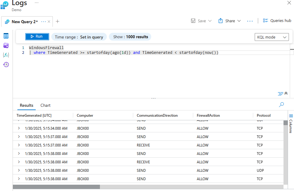Expand the 5:15:37.000 AM RECEIVE row
This screenshot has width=294, height=191.
click(x=19, y=145)
